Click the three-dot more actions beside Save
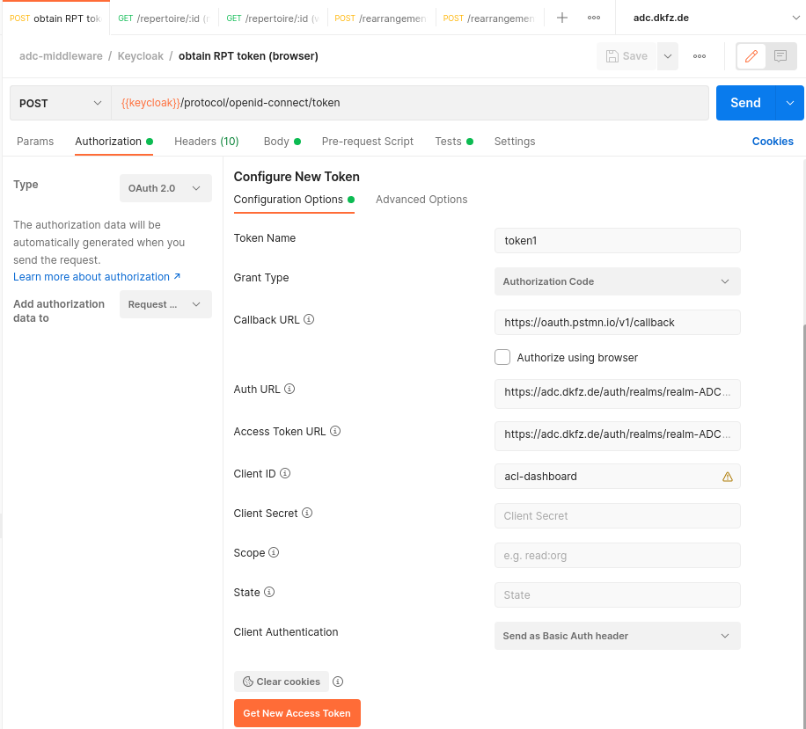Image resolution: width=806 pixels, height=729 pixels. click(x=700, y=55)
